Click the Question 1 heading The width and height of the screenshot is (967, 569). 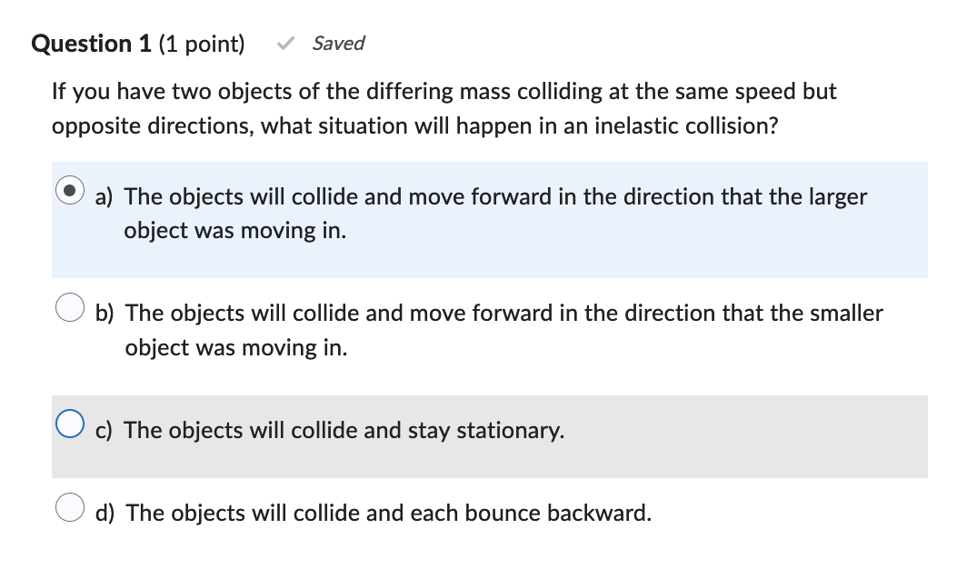point(91,43)
